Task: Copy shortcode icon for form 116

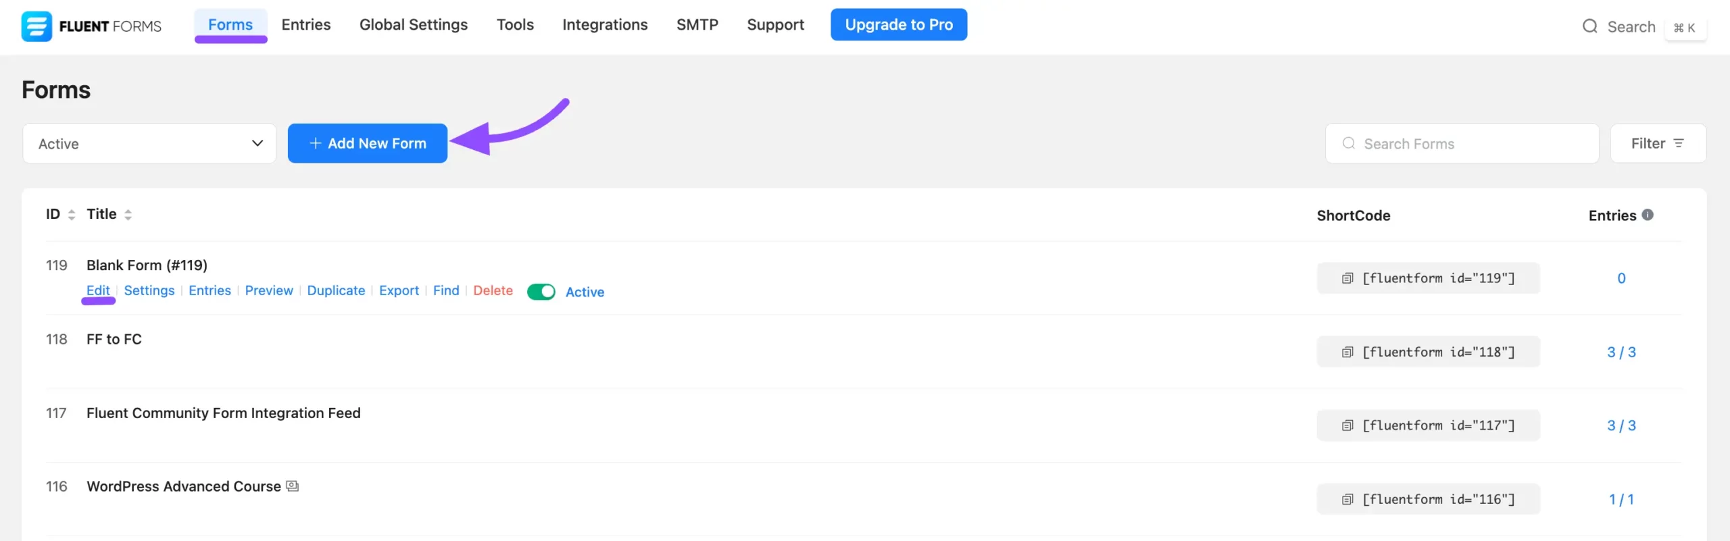Action: point(1347,499)
